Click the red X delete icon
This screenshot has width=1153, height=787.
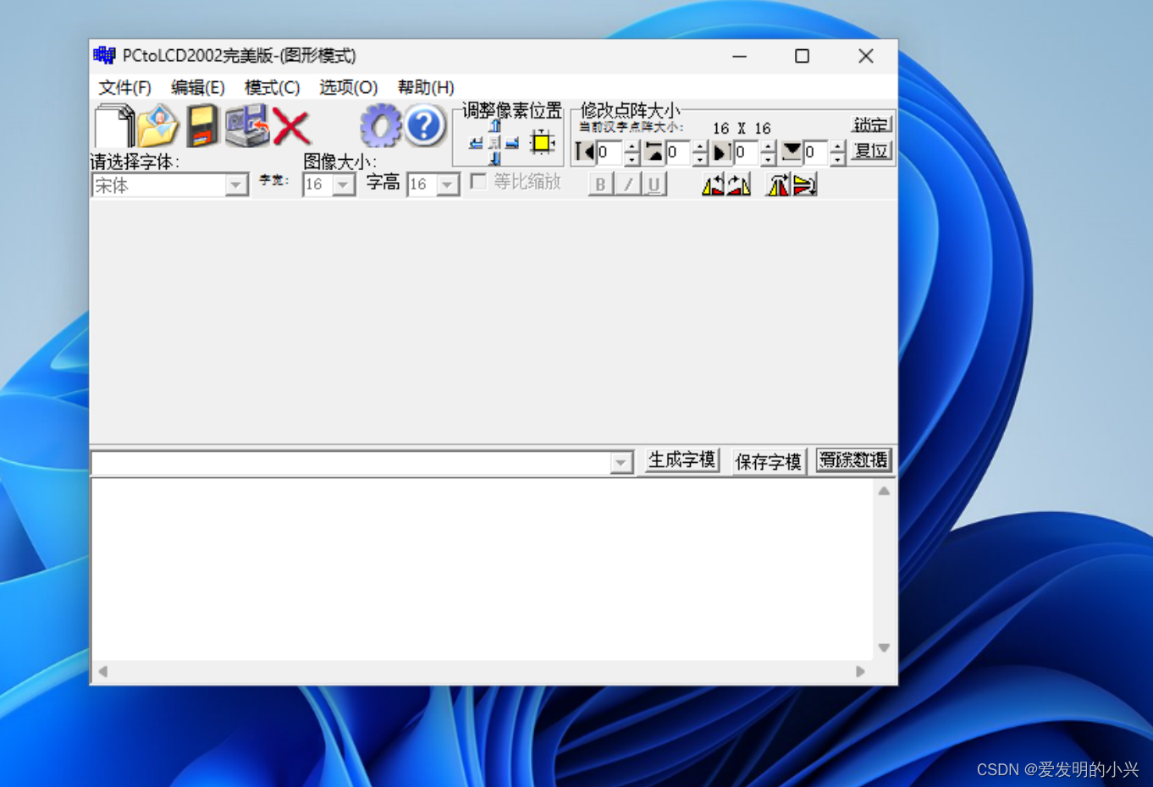291,127
